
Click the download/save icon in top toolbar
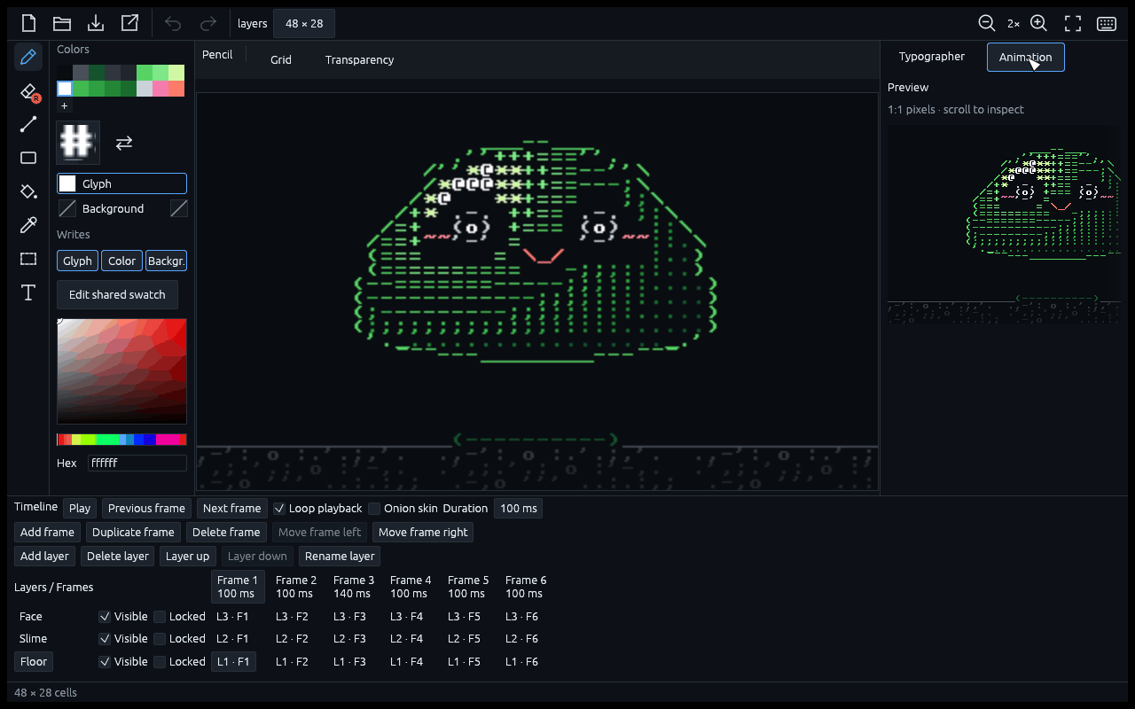[96, 23]
